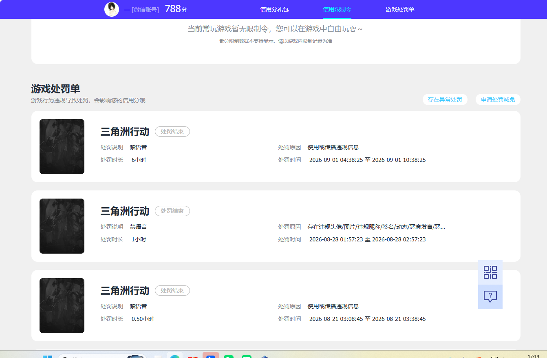Click the note 部分限制数据不支持显示
This screenshot has width=547, height=358.
(x=276, y=41)
